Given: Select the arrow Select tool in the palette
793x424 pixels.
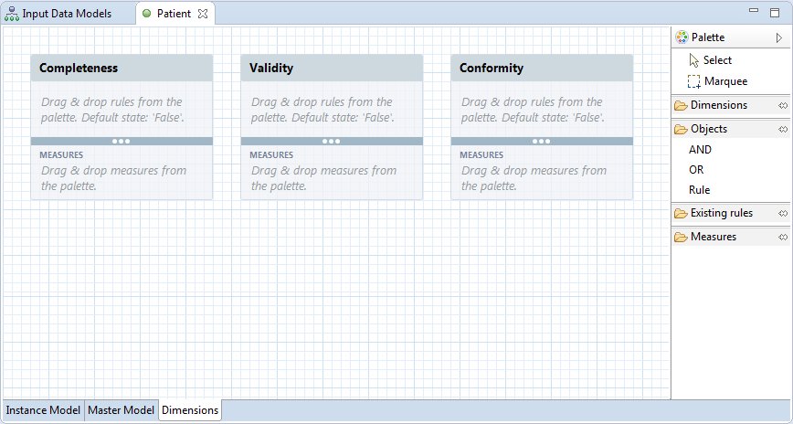Looking at the screenshot, I should pos(710,60).
